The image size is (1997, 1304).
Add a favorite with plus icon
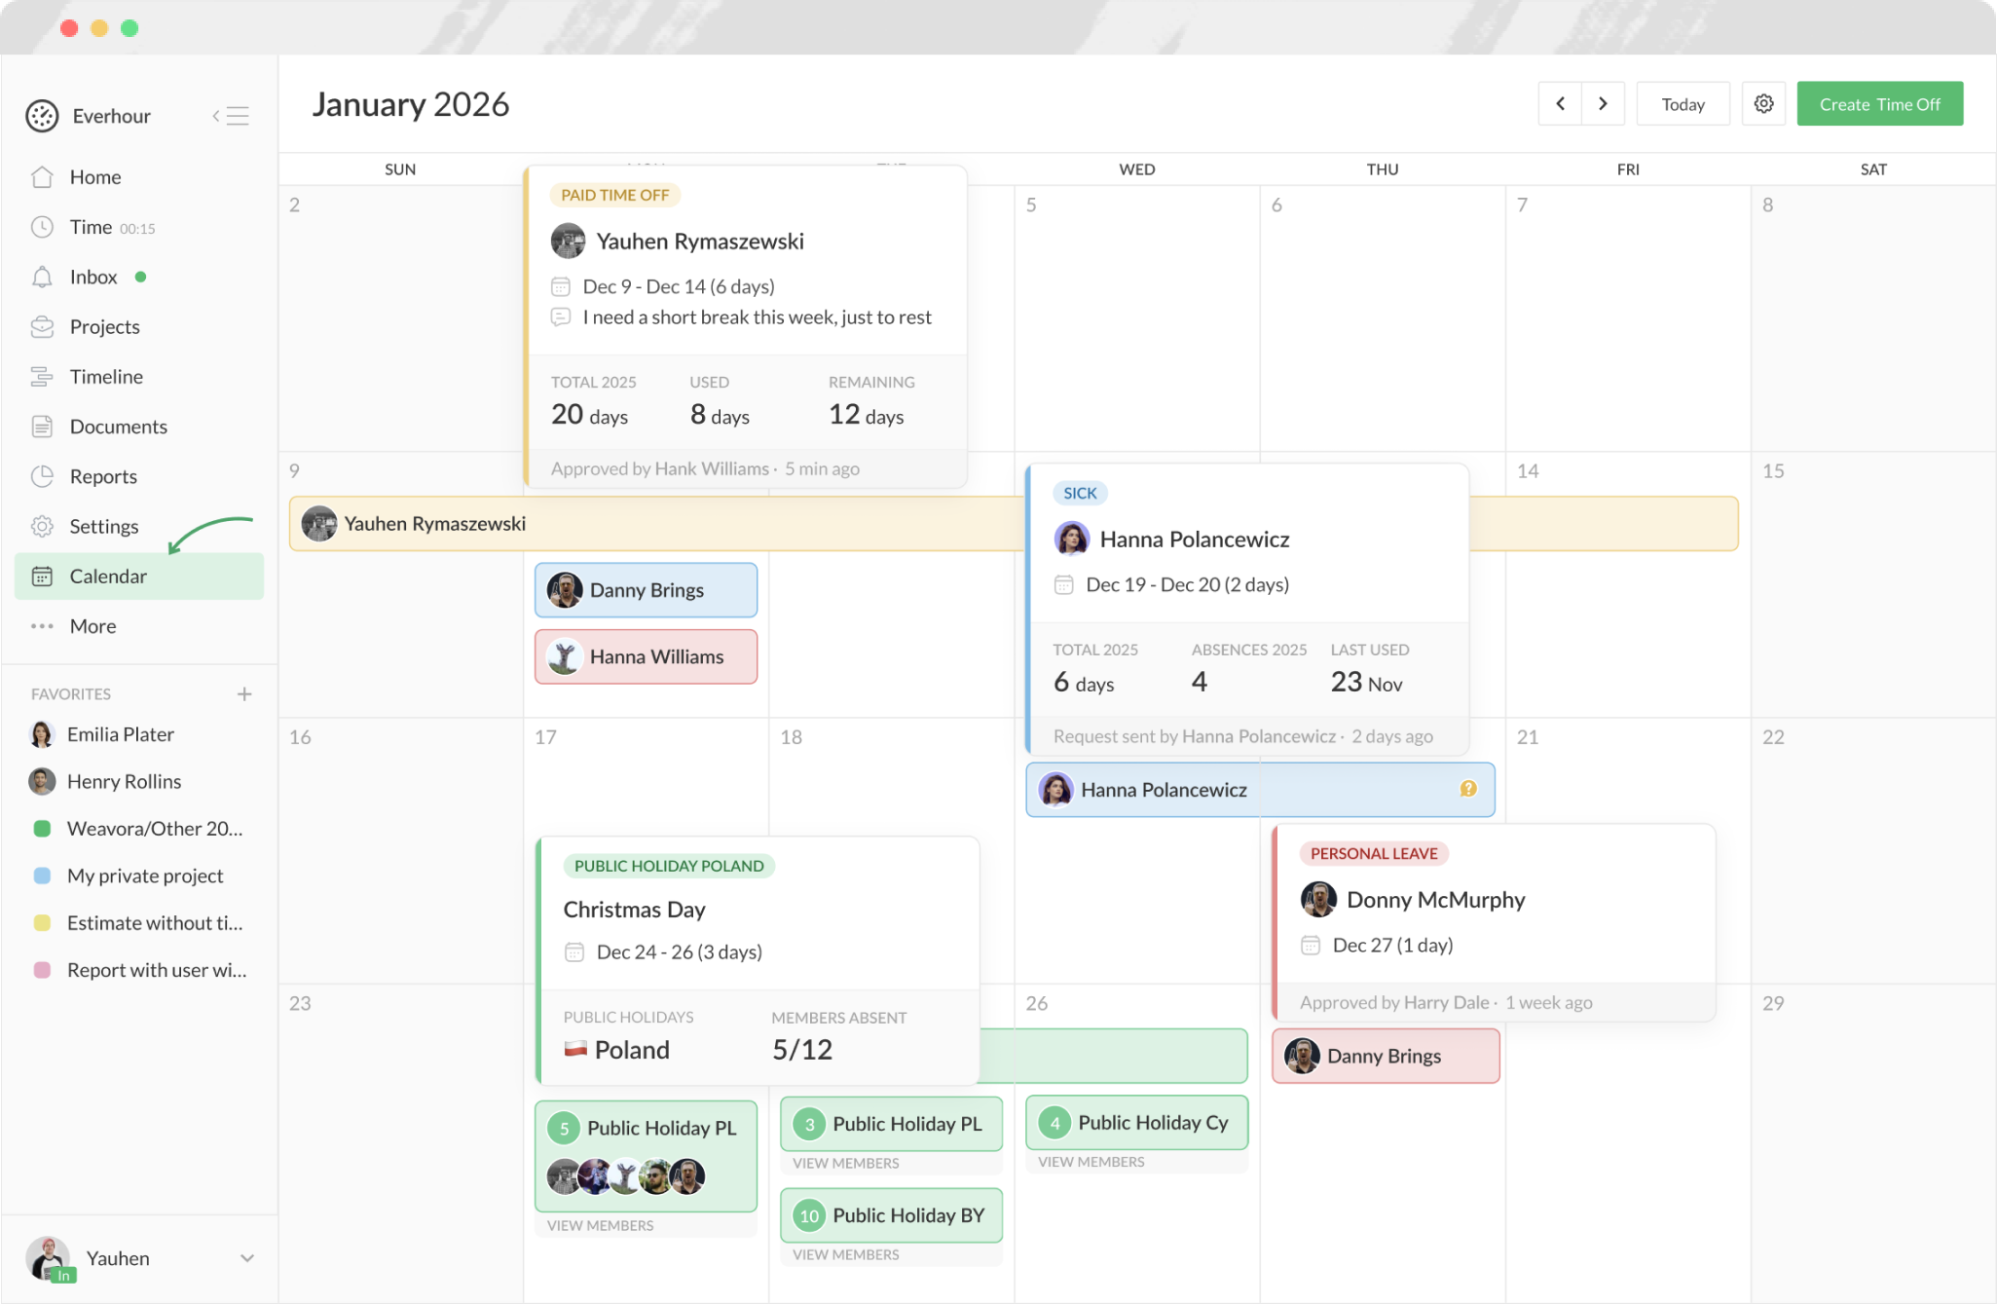(x=244, y=694)
